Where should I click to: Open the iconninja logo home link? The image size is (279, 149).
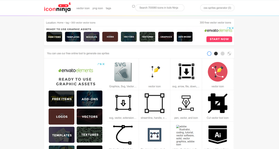(x=57, y=7)
